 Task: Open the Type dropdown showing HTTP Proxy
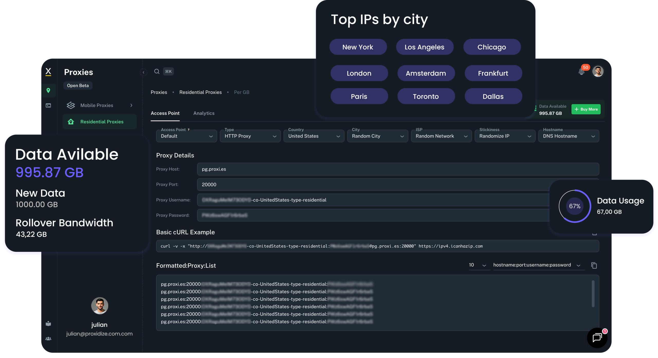tap(250, 136)
